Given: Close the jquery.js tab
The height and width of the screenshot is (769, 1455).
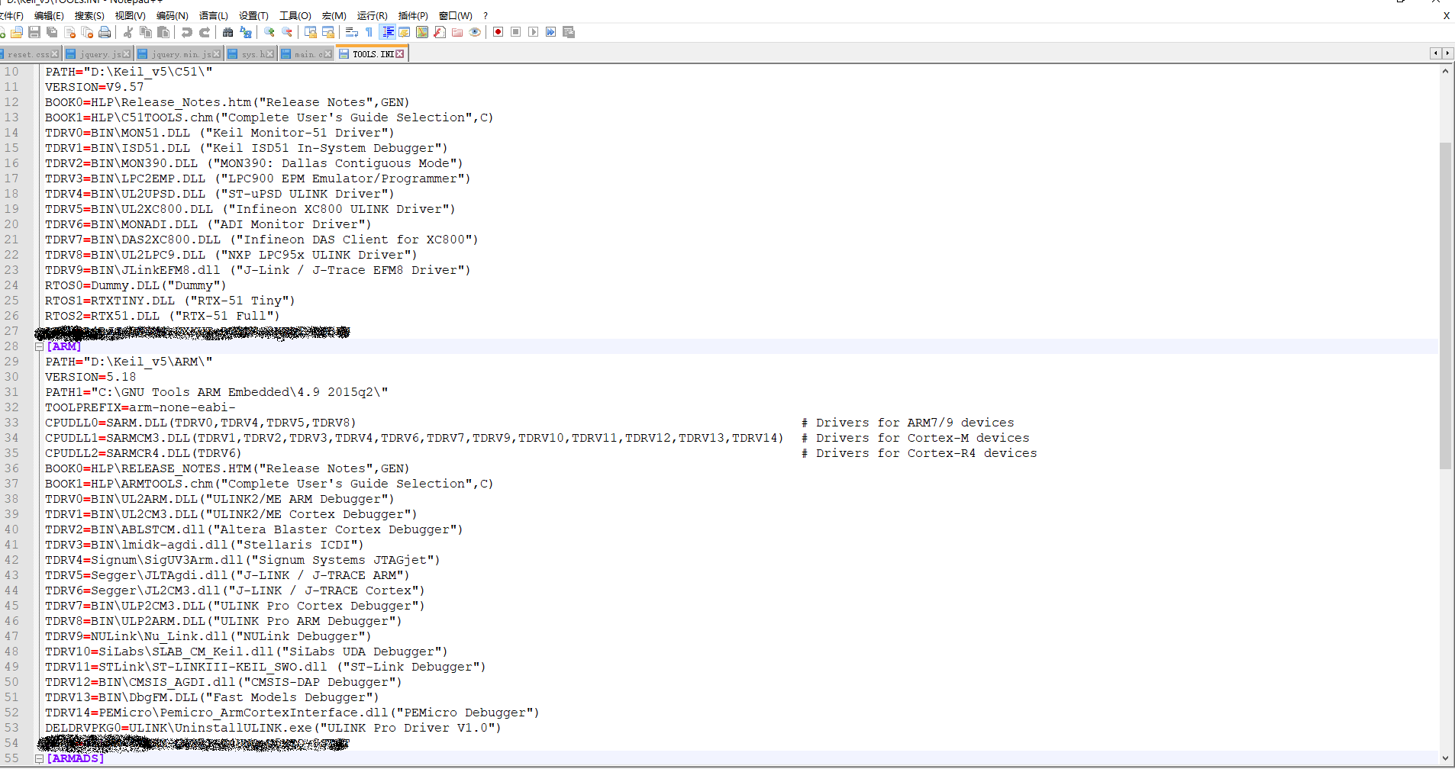Looking at the screenshot, I should [127, 54].
